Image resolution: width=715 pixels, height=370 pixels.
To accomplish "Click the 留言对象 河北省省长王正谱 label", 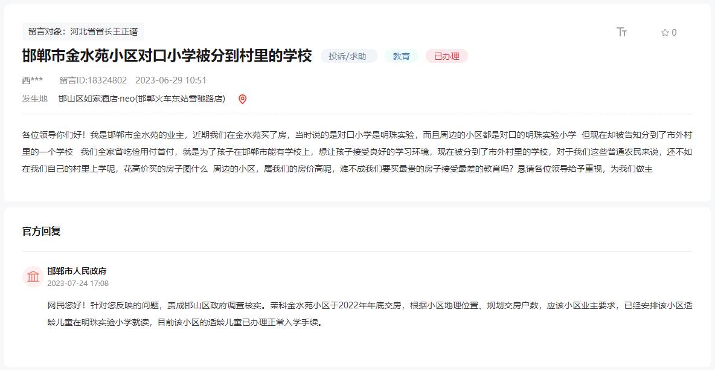I will pyautogui.click(x=83, y=31).
